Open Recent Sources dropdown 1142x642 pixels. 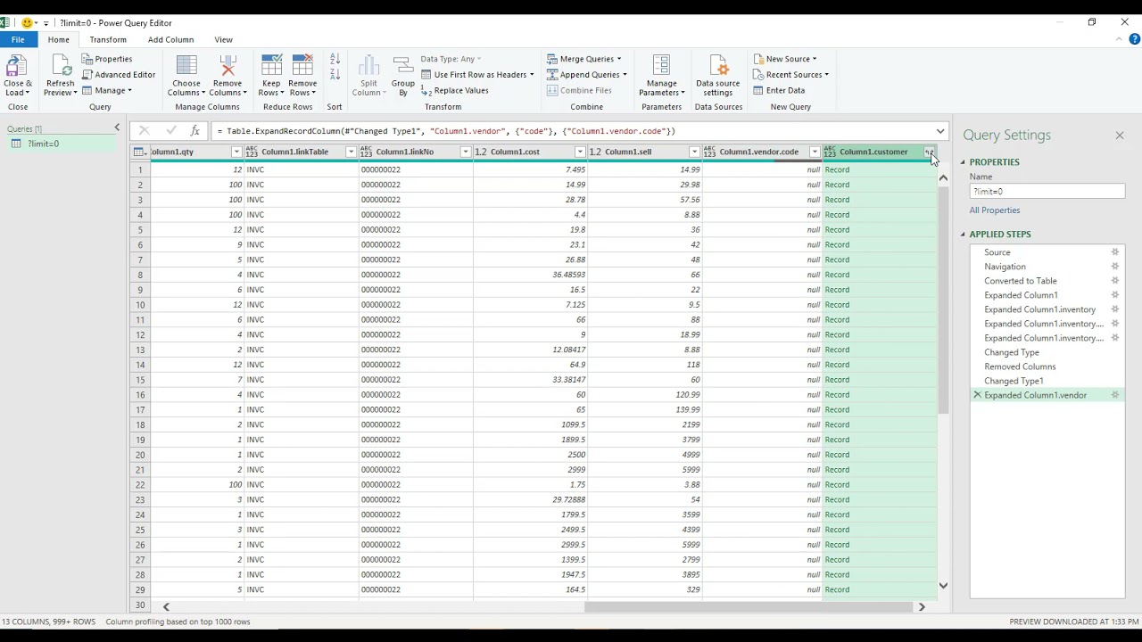(x=790, y=75)
